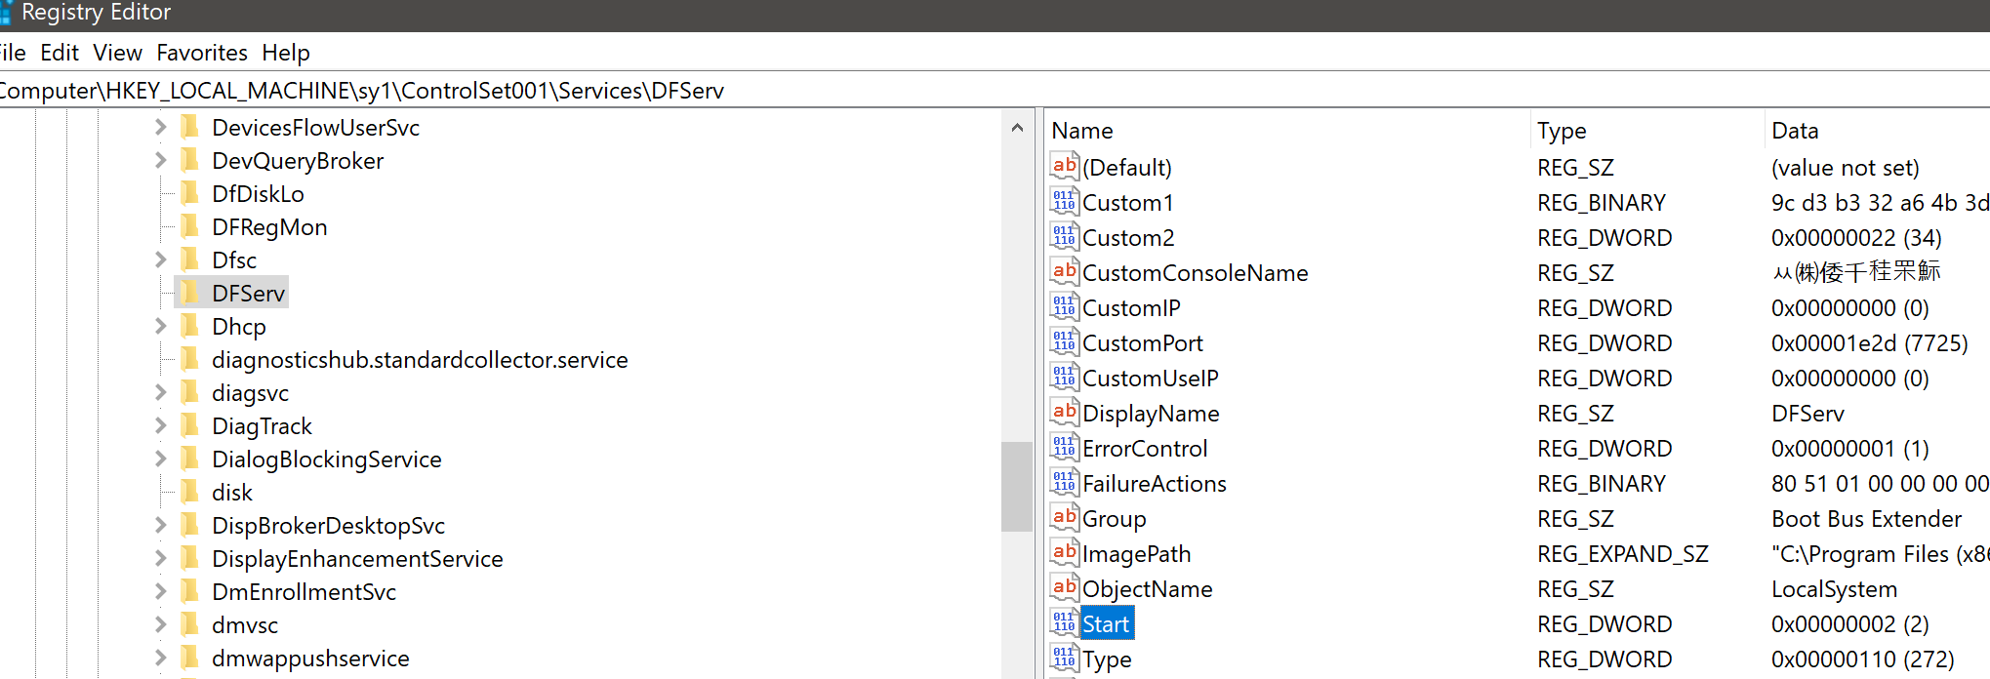
Task: Expand the DiagTrack key
Action: point(161,425)
